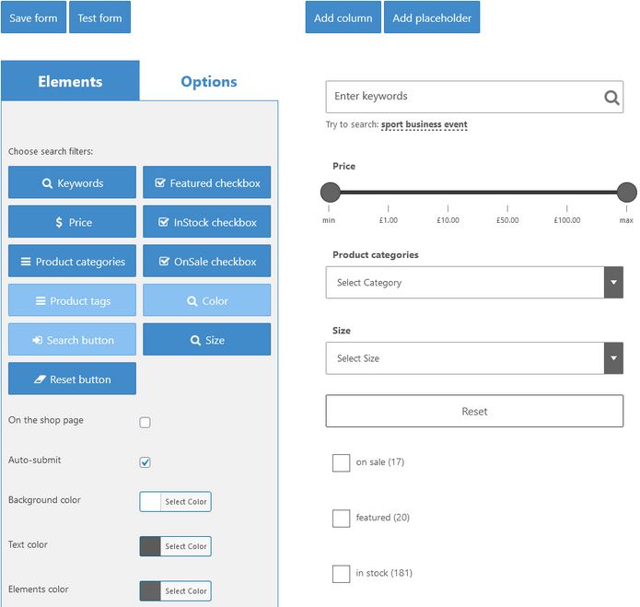
Task: Click the £100.00 mark on price slider
Action: 567,220
